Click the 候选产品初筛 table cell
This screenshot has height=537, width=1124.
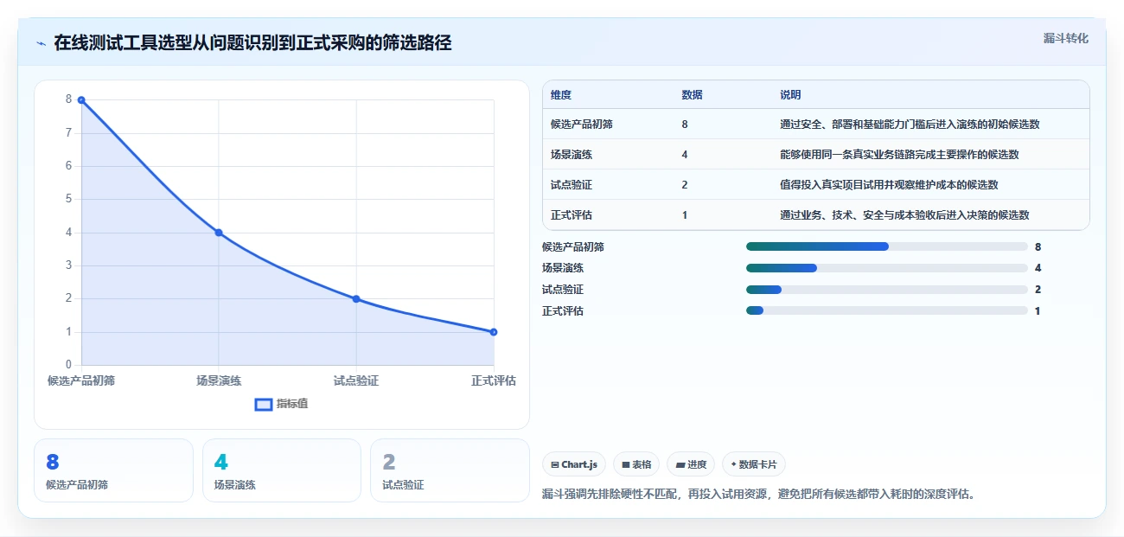pyautogui.click(x=582, y=125)
